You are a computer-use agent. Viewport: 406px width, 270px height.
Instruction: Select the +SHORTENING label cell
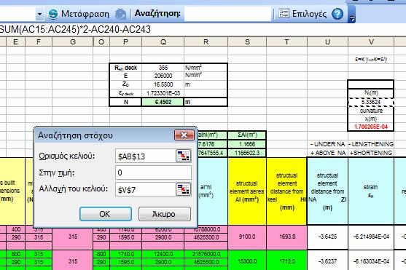(371, 153)
